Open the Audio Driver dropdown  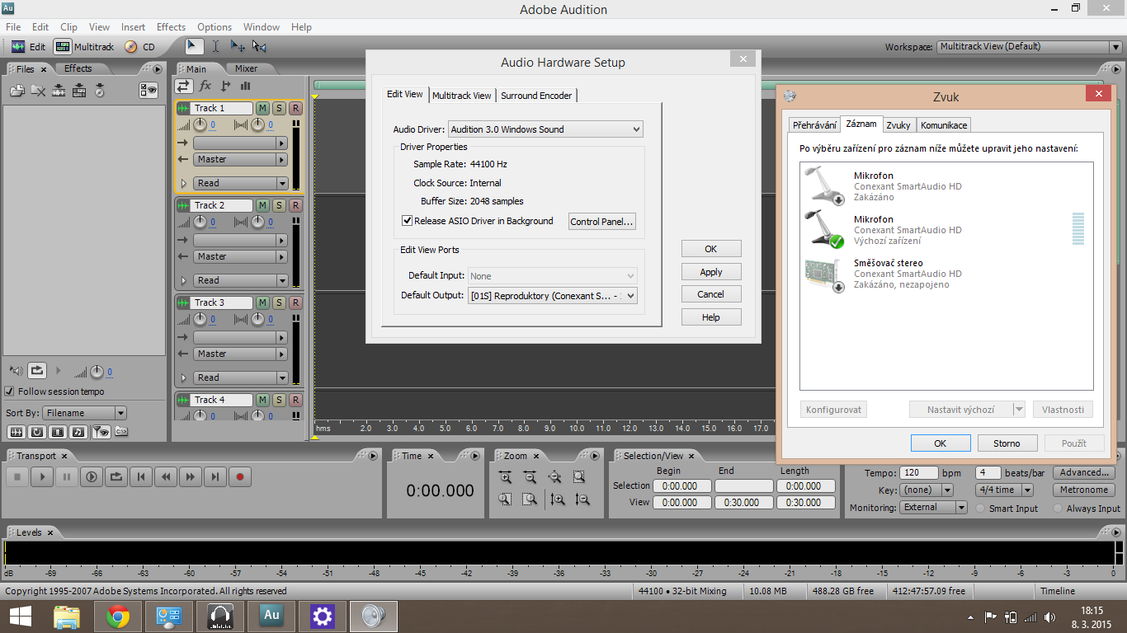click(545, 129)
